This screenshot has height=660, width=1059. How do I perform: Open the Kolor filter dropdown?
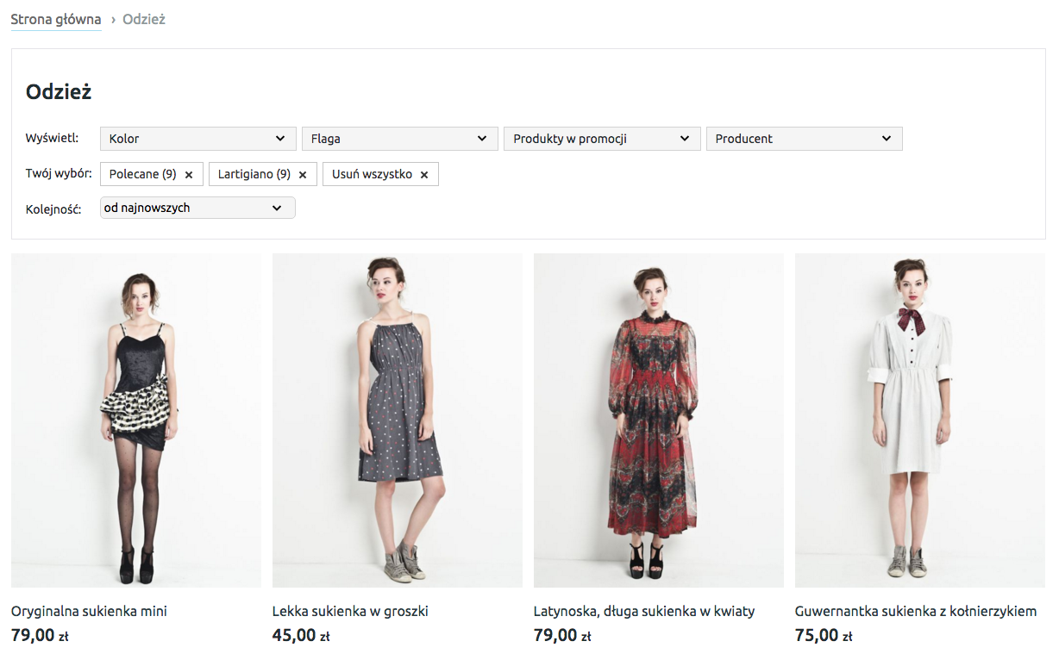pos(197,139)
